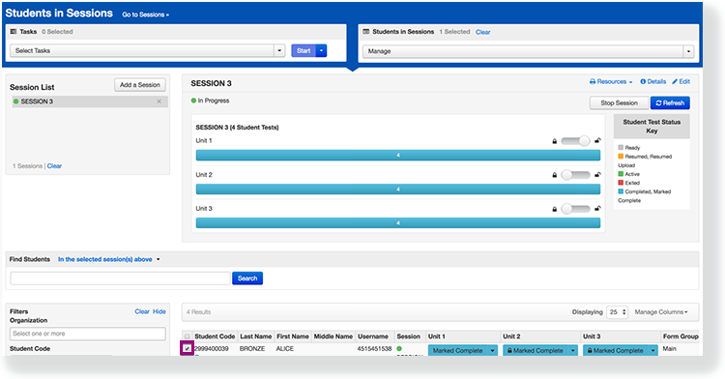Screen dimensions: 725x379
Task: Open session Details info
Action: click(652, 82)
